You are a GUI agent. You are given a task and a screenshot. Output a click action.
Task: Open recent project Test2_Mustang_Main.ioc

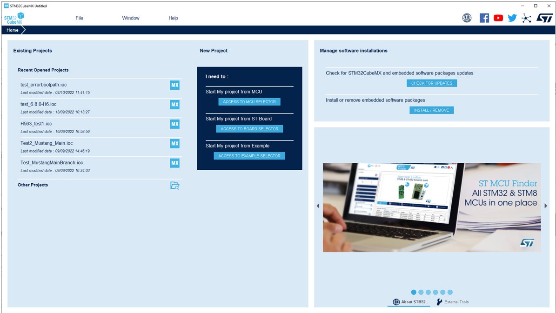(47, 143)
